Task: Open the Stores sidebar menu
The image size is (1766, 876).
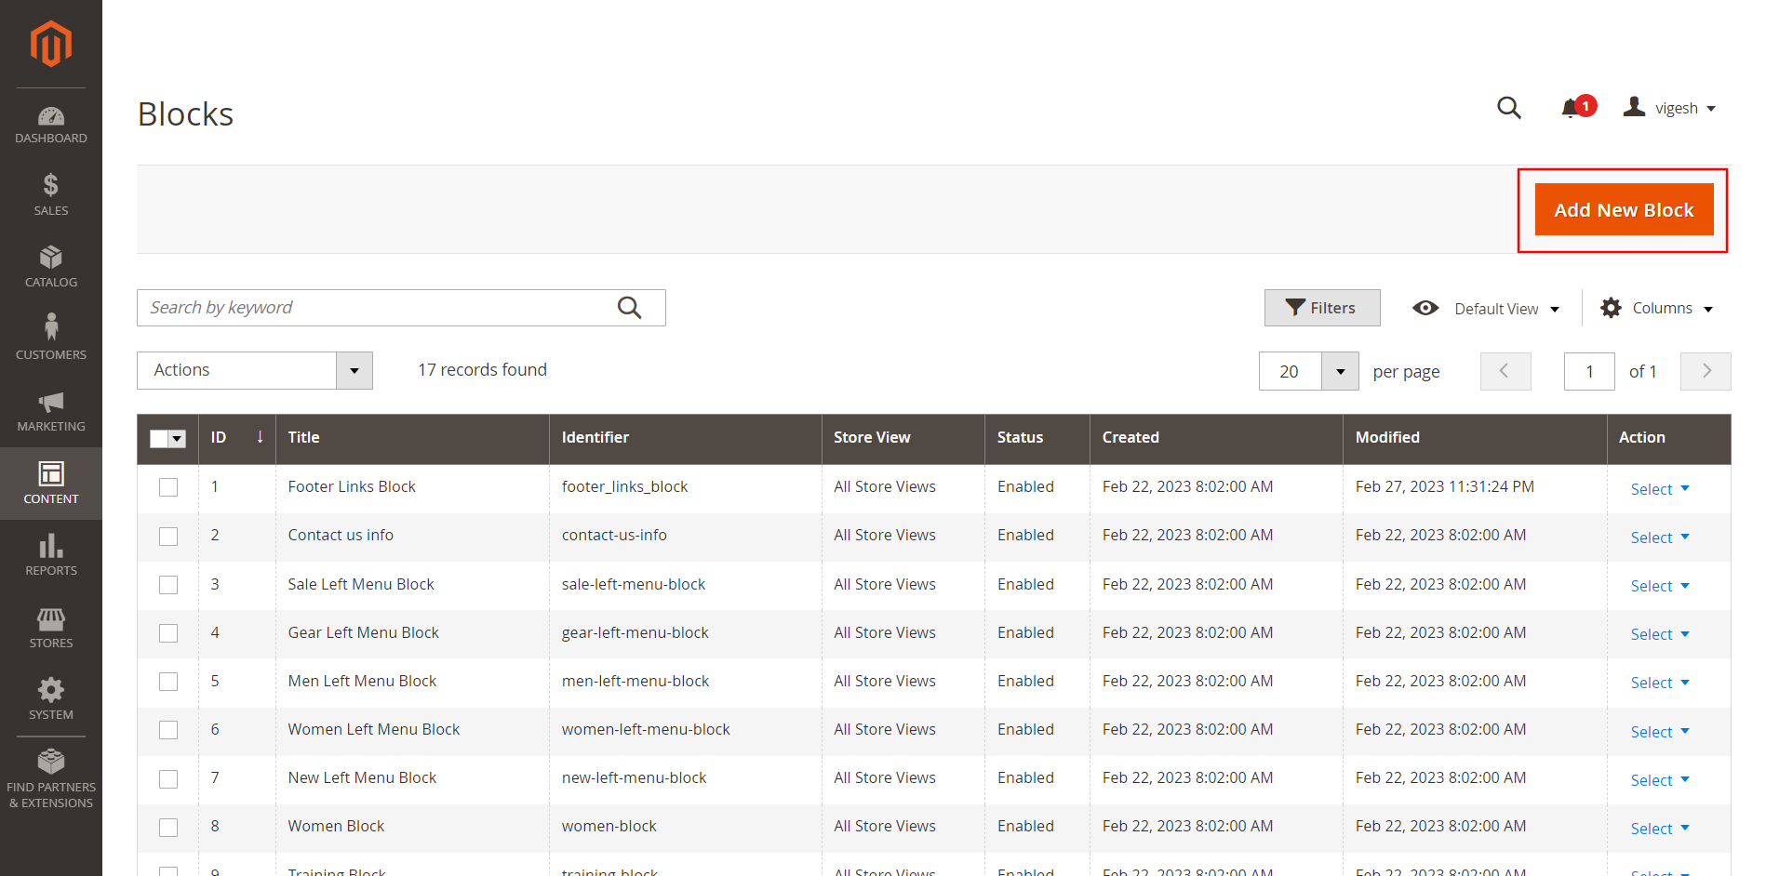Action: (51, 628)
